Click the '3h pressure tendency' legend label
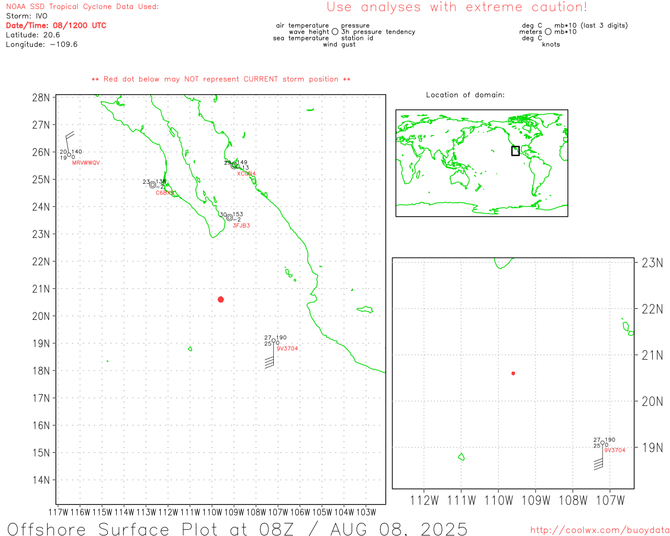The height and width of the screenshot is (536, 670). coord(378,32)
